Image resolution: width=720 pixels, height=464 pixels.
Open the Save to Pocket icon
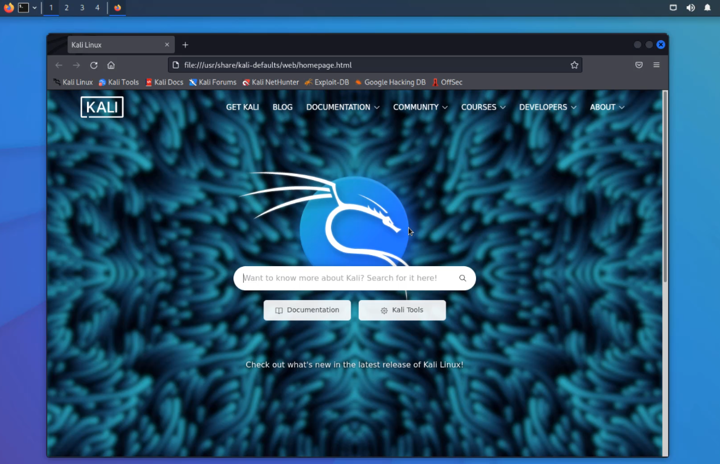pyautogui.click(x=638, y=65)
